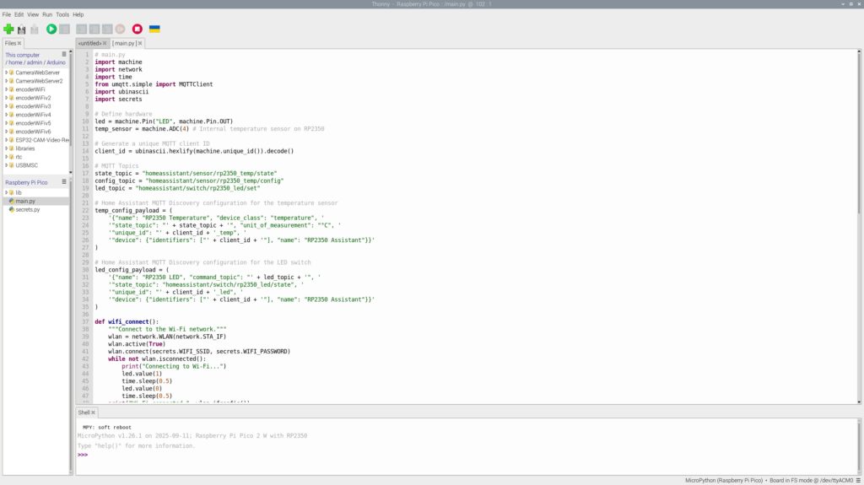Switch to the untitled editor tab
The height and width of the screenshot is (485, 864).
[x=89, y=43]
